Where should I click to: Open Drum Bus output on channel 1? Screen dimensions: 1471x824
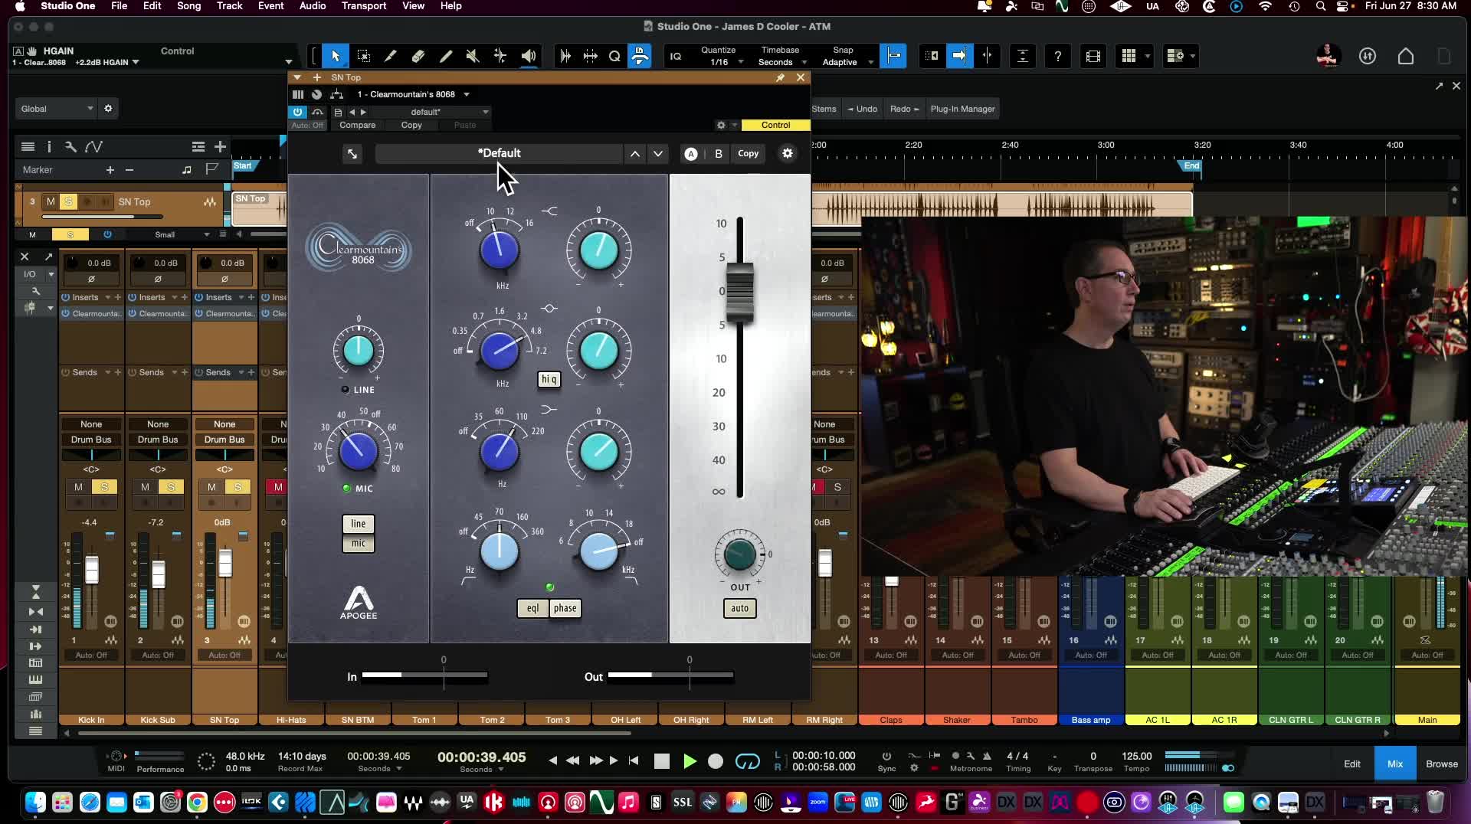coord(91,440)
